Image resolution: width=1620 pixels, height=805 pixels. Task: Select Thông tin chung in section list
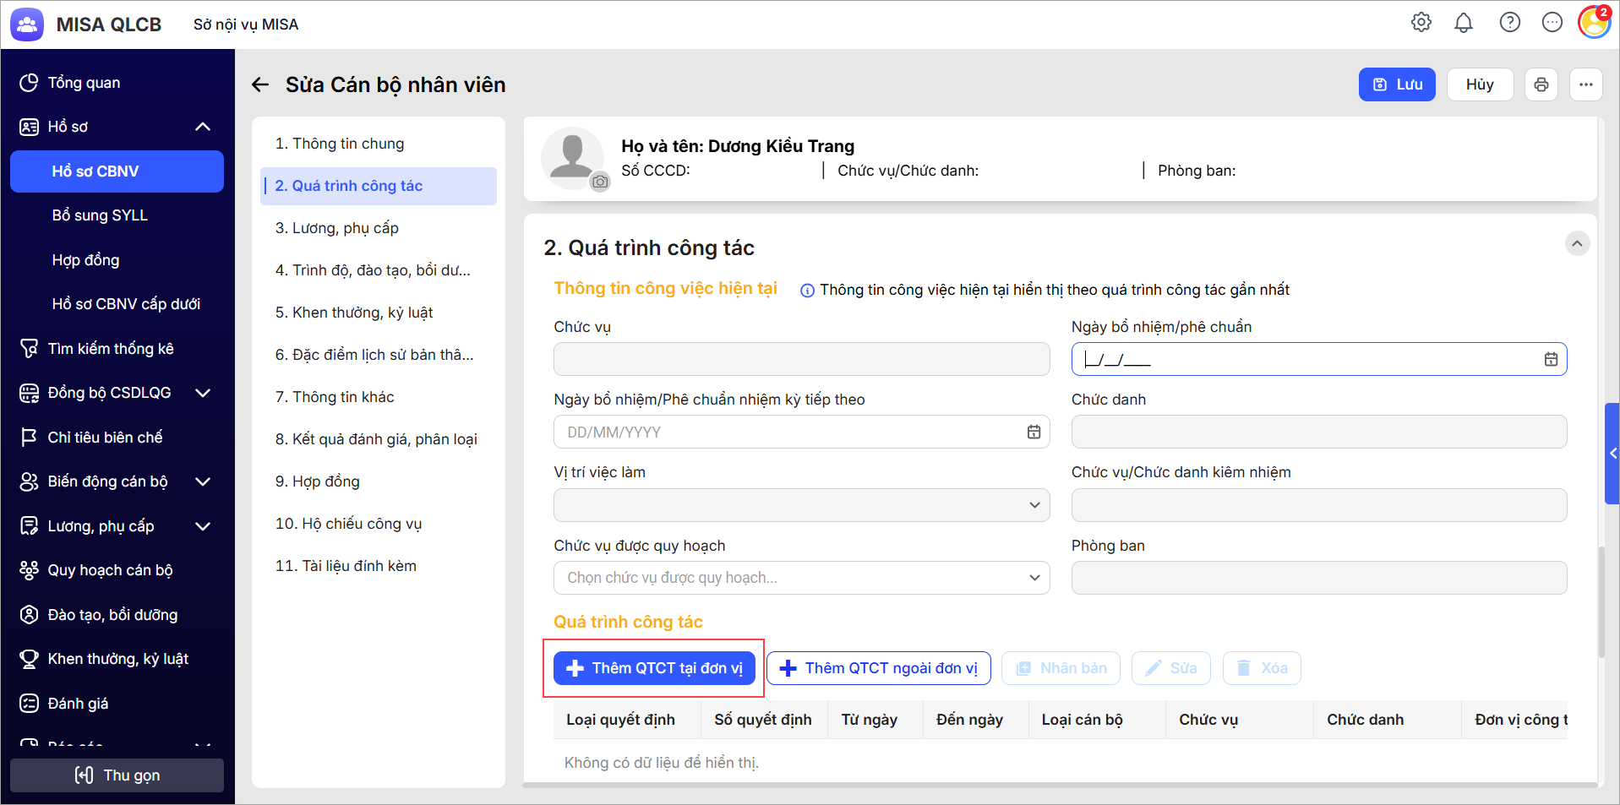click(x=339, y=144)
